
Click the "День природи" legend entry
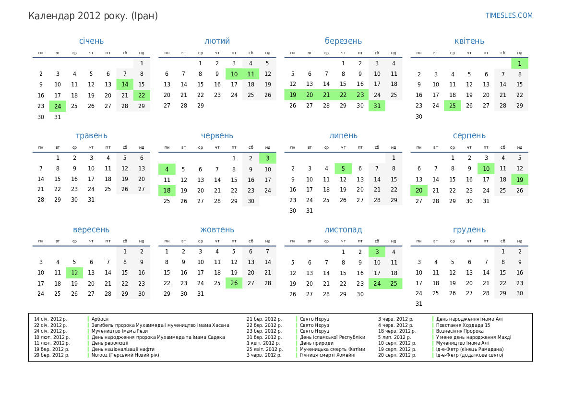coord(317,343)
